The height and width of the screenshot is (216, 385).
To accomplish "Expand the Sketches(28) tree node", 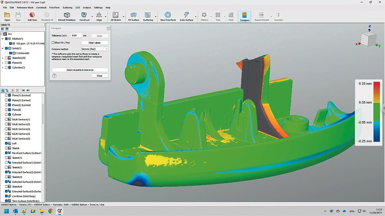I will tap(3, 58).
